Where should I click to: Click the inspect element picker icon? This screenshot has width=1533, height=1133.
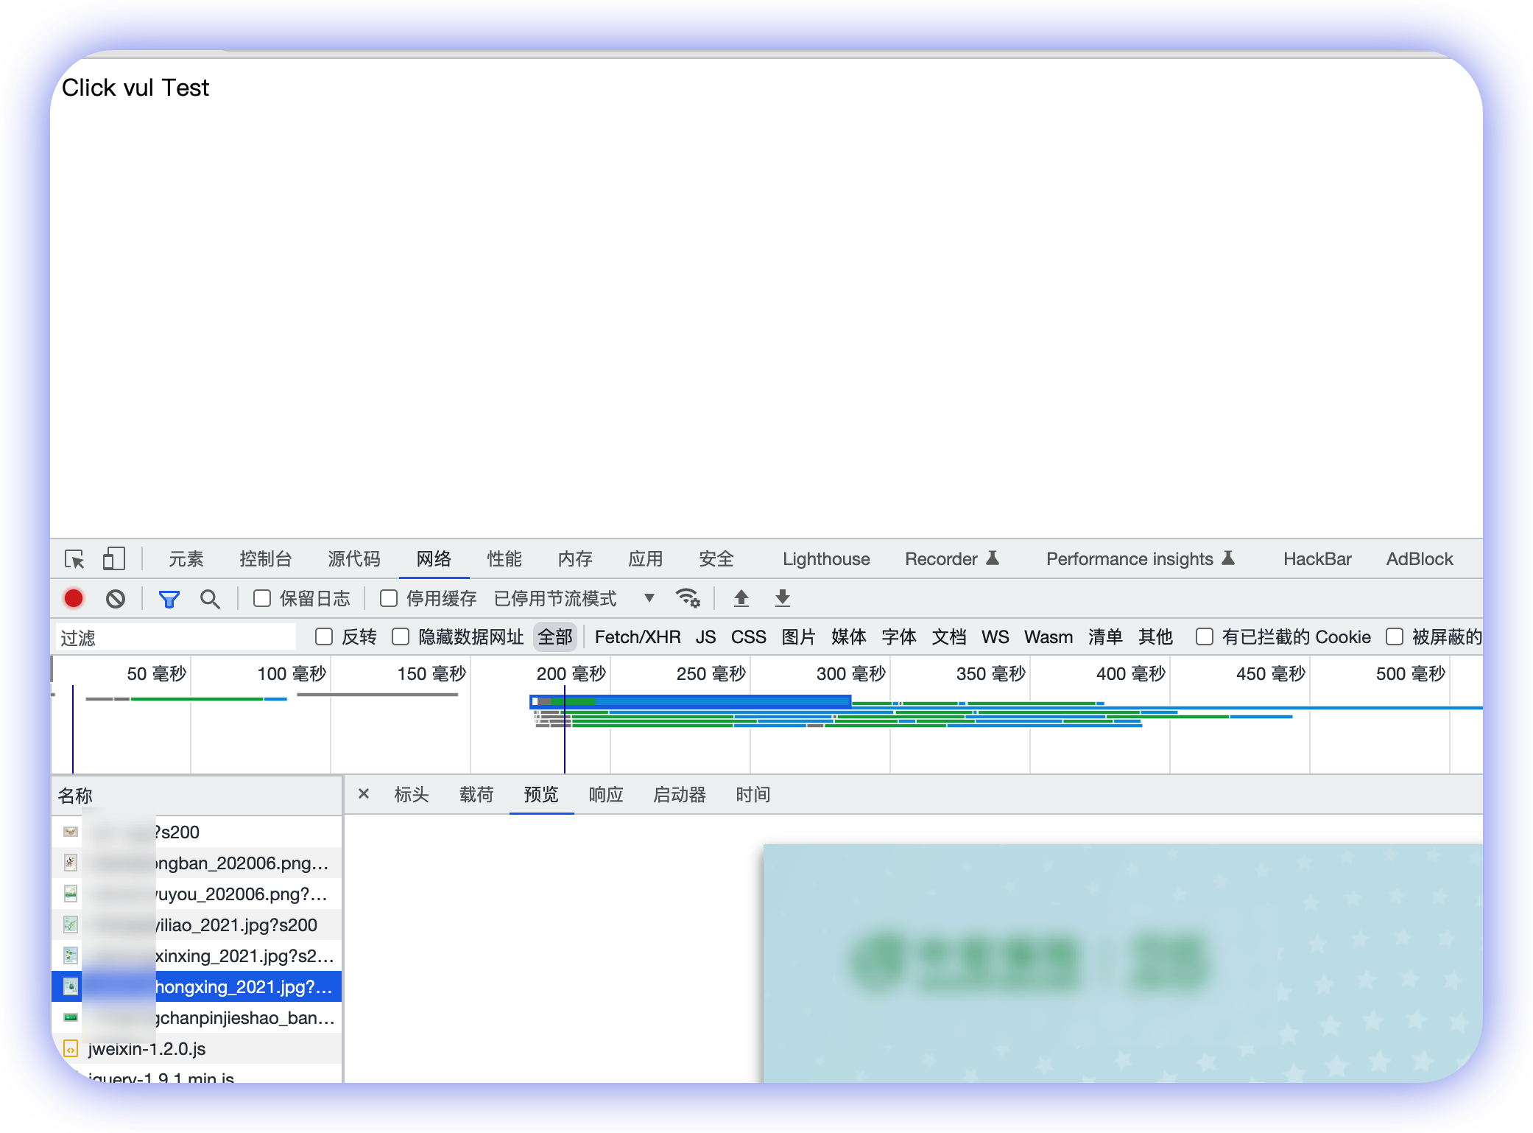[74, 559]
